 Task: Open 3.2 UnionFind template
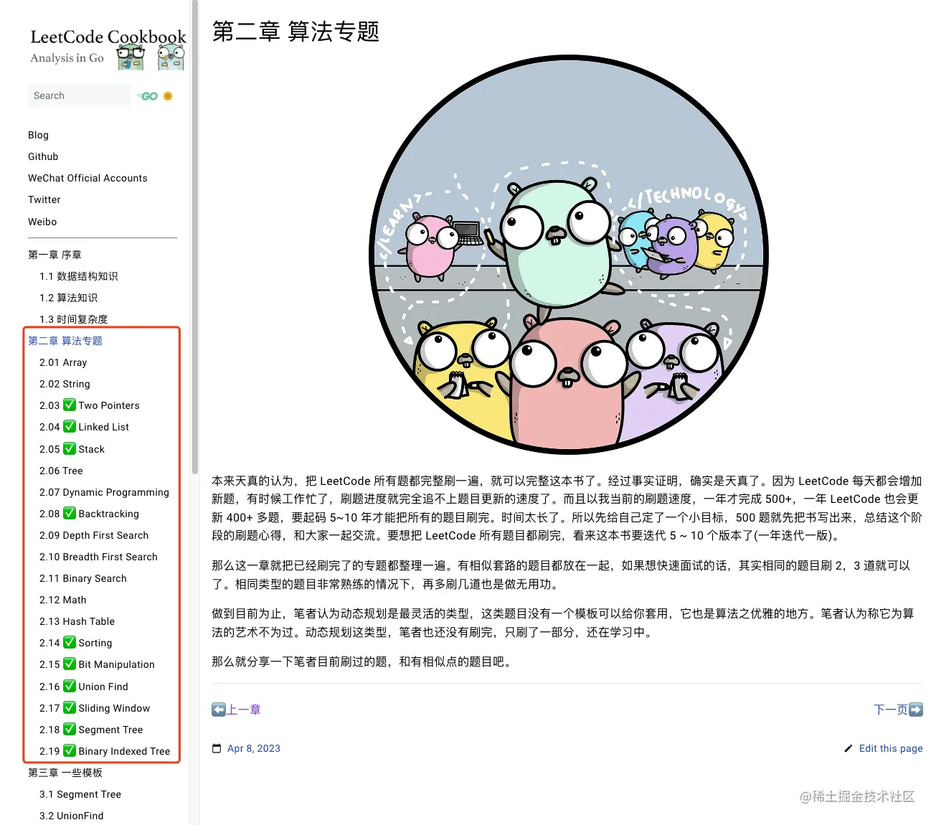tap(71, 816)
